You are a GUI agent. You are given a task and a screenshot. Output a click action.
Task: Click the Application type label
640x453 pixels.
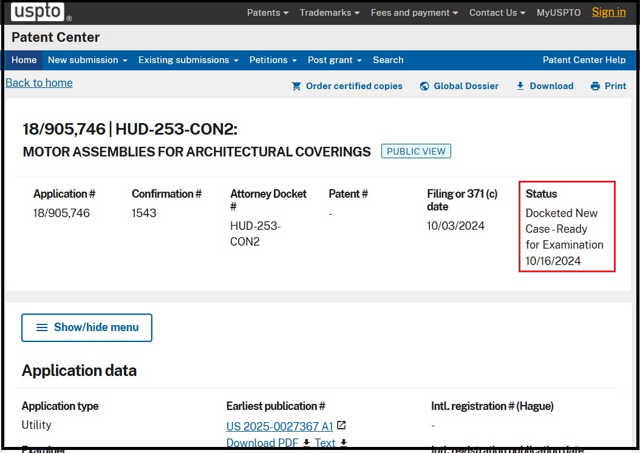click(60, 406)
